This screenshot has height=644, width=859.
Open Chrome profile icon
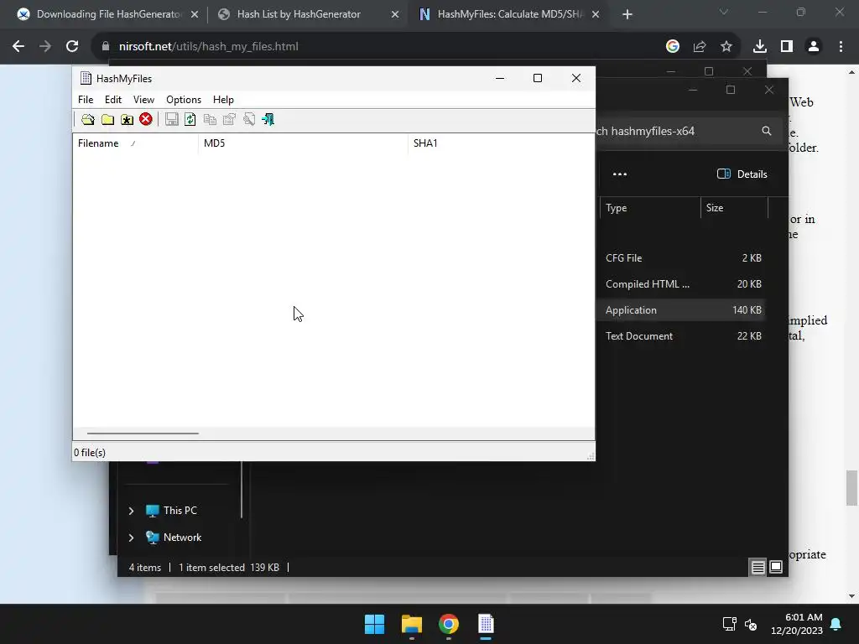(814, 47)
